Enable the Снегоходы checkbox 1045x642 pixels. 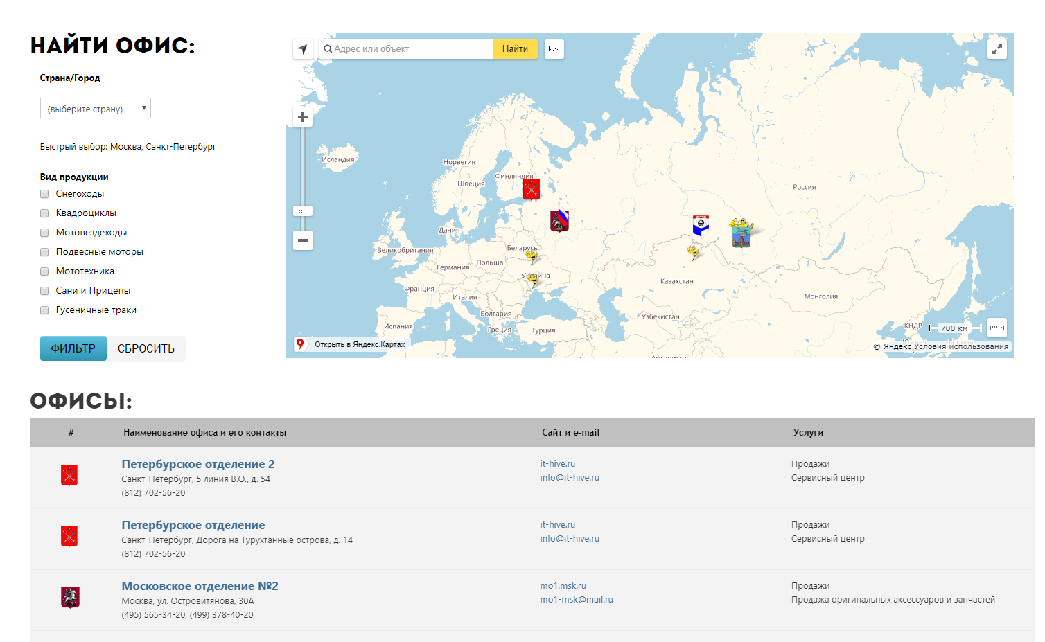point(44,194)
